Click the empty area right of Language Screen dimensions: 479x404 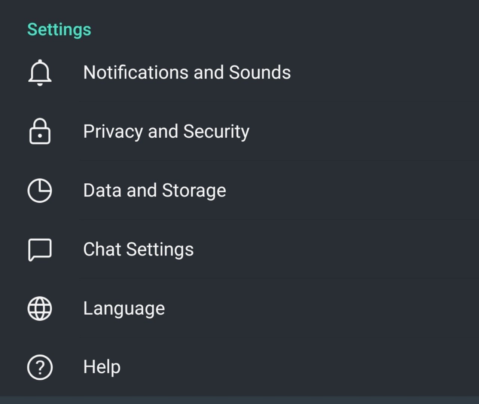(x=322, y=309)
